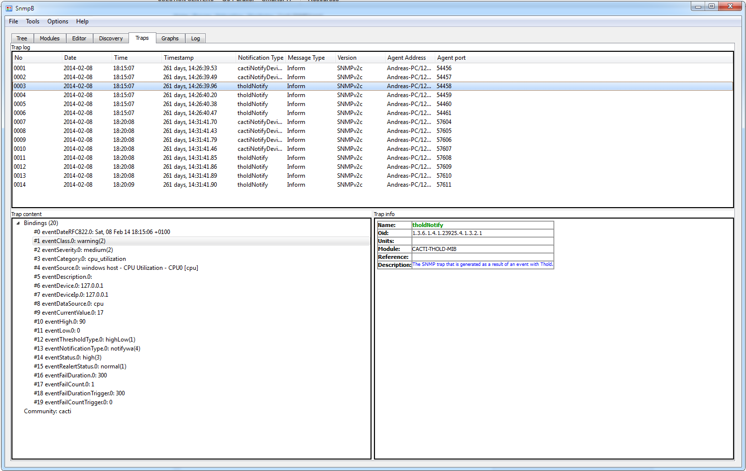Open the Editor tab
746x471 pixels.
click(79, 38)
